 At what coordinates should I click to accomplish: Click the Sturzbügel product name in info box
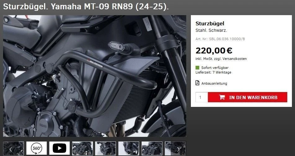pyautogui.click(x=210, y=23)
